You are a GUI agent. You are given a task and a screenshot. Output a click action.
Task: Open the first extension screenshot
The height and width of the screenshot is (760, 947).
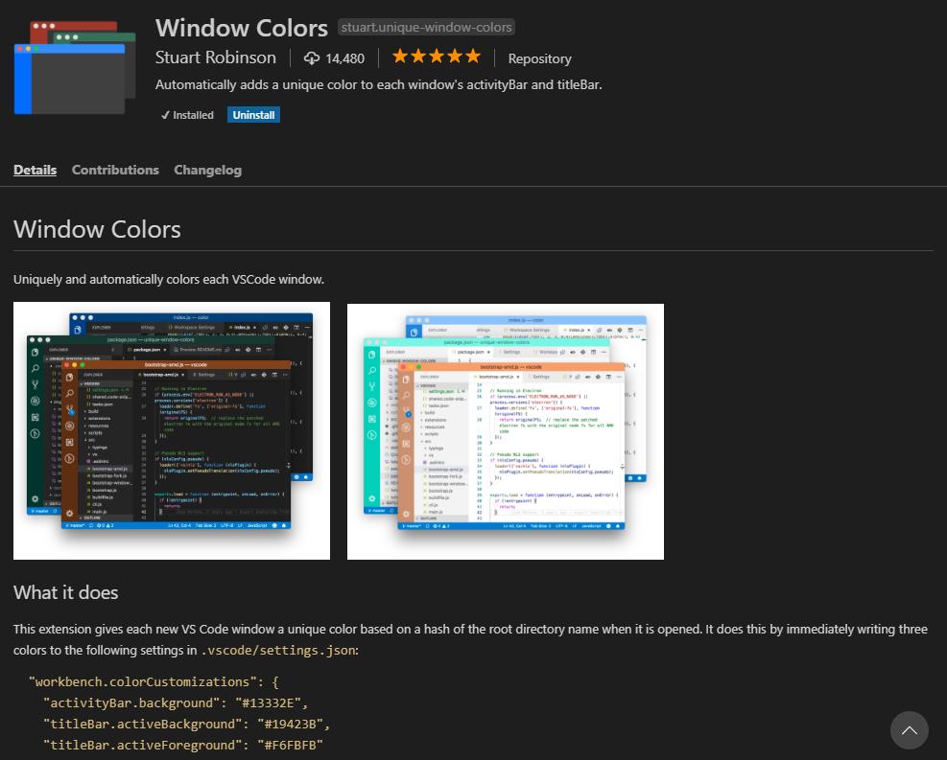tap(171, 430)
